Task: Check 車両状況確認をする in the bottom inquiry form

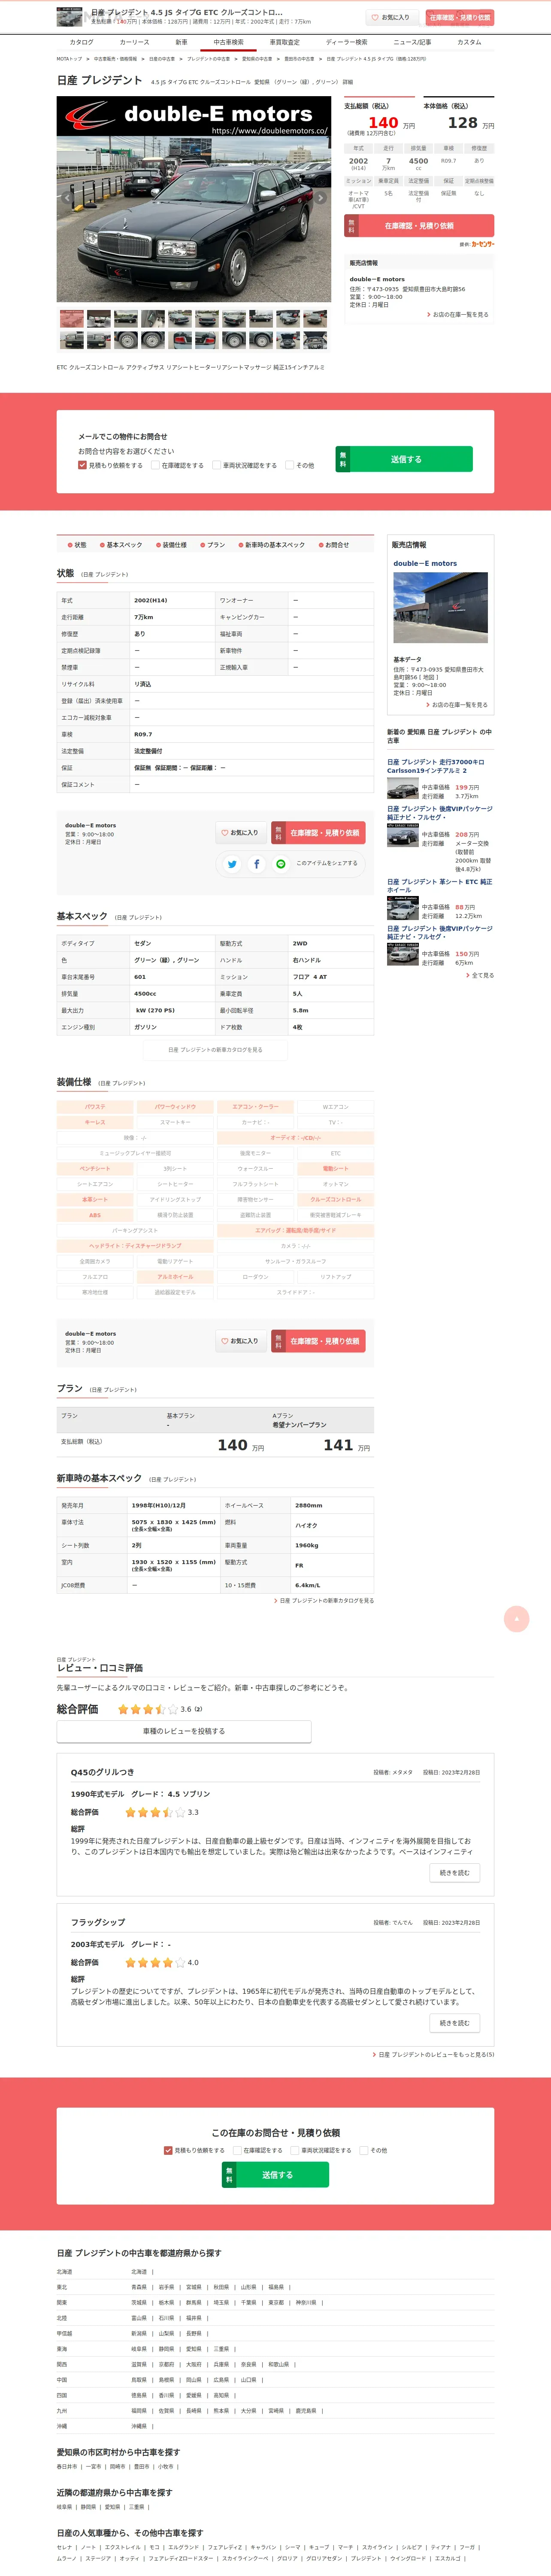Action: tap(295, 2150)
